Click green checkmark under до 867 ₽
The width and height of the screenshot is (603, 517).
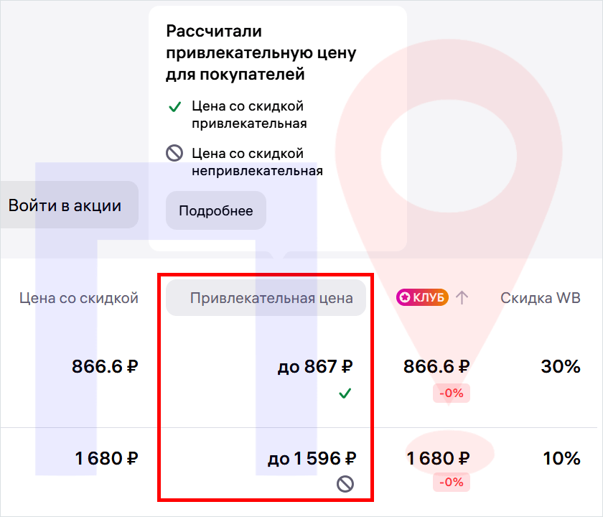(345, 393)
